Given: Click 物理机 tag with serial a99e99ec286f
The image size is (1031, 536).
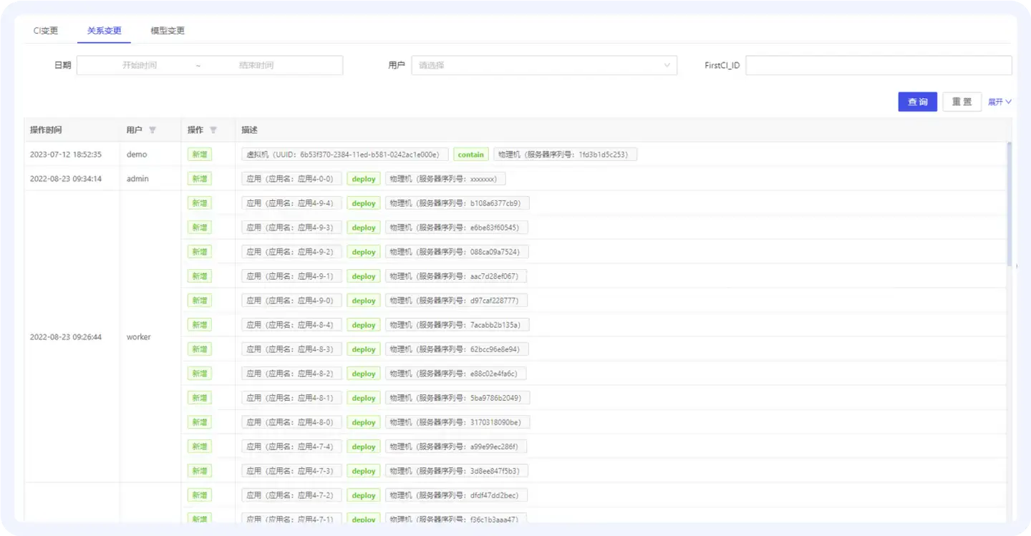Looking at the screenshot, I should (456, 447).
